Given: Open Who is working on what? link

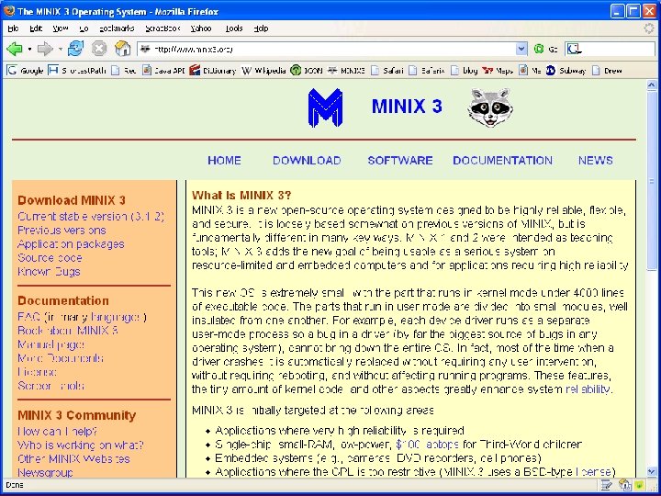Looking at the screenshot, I should coord(81,445).
